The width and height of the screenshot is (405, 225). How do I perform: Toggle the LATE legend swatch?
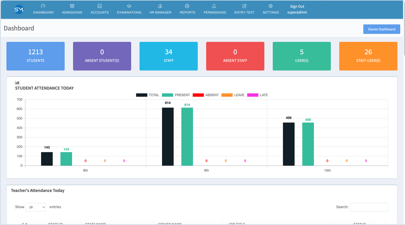tap(253, 95)
